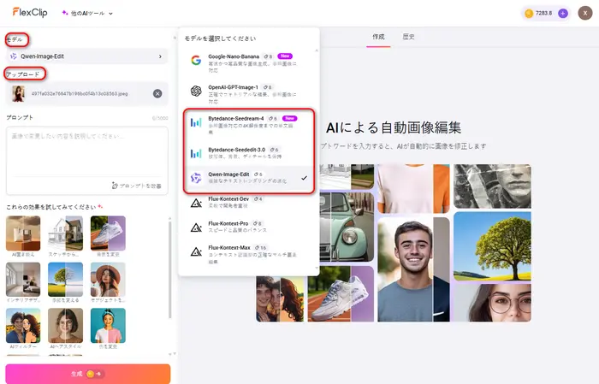Viewport: 599px width, 384px height.
Task: Open the user avatar X menu
Action: coord(584,13)
